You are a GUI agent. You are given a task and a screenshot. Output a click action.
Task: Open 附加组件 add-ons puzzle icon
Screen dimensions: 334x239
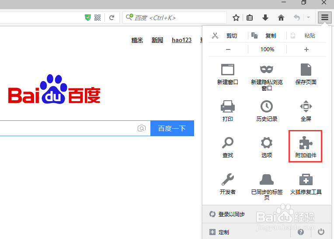click(x=306, y=146)
